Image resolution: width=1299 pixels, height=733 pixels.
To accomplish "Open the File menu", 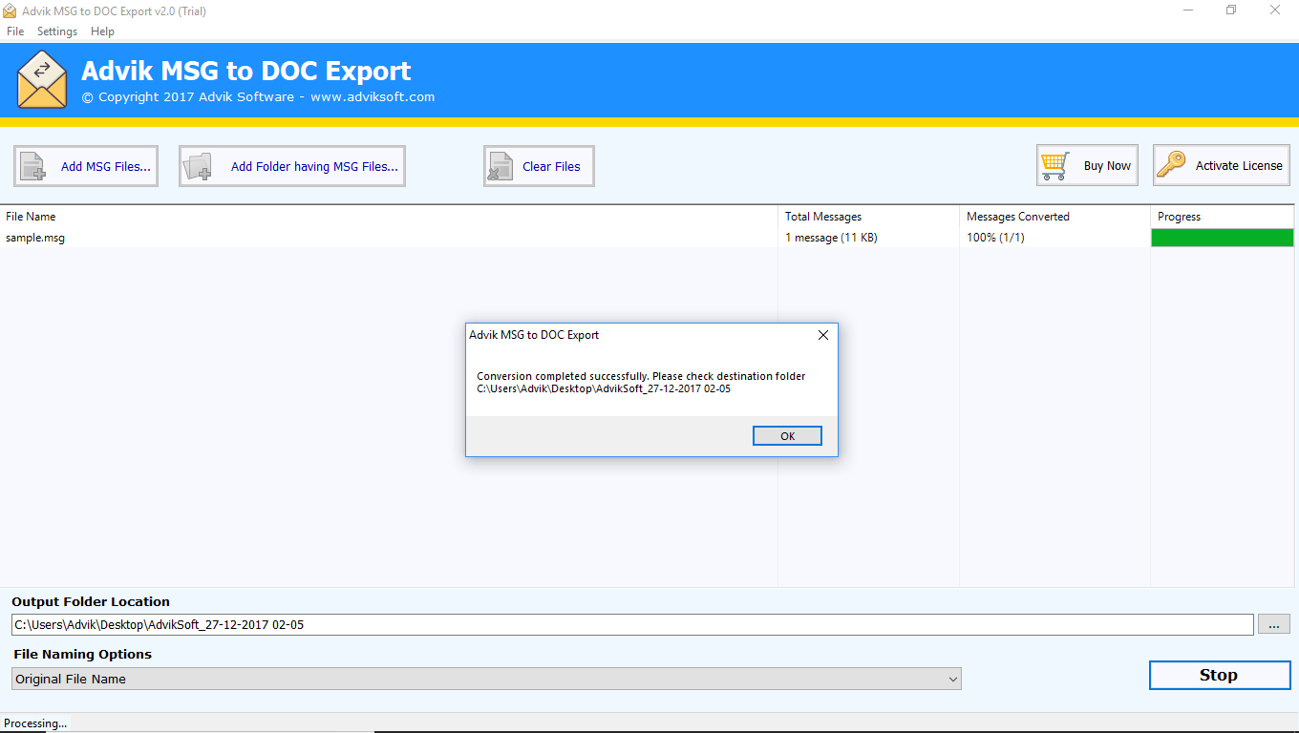I will 15,31.
